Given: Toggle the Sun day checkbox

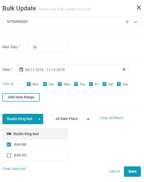Looking at the screenshot, I should click(x=119, y=84).
